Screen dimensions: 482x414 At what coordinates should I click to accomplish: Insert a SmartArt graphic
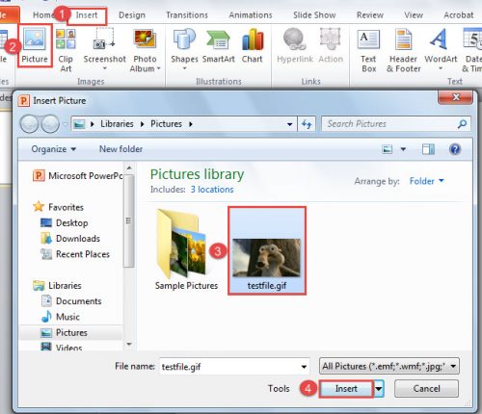[x=219, y=46]
